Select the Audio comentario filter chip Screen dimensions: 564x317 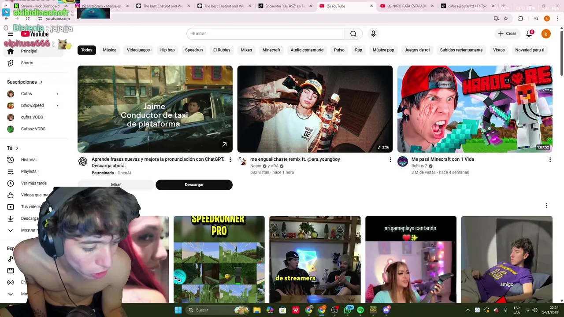tap(307, 50)
